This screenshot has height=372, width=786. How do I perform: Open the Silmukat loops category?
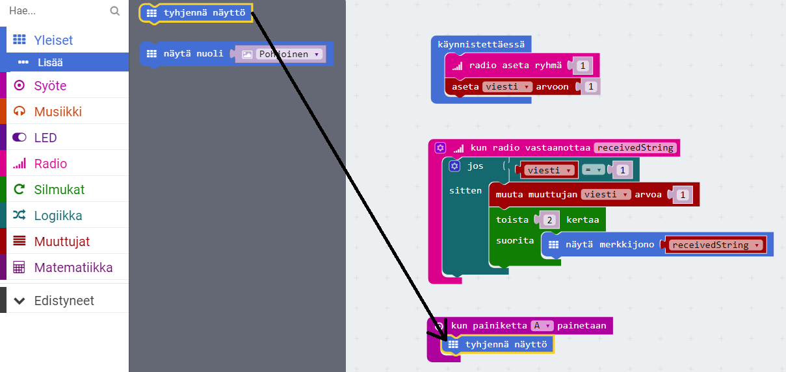(x=59, y=190)
